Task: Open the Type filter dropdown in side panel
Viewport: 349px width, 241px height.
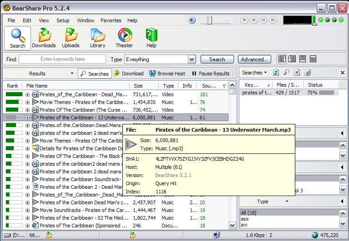Action: pyautogui.click(x=287, y=202)
